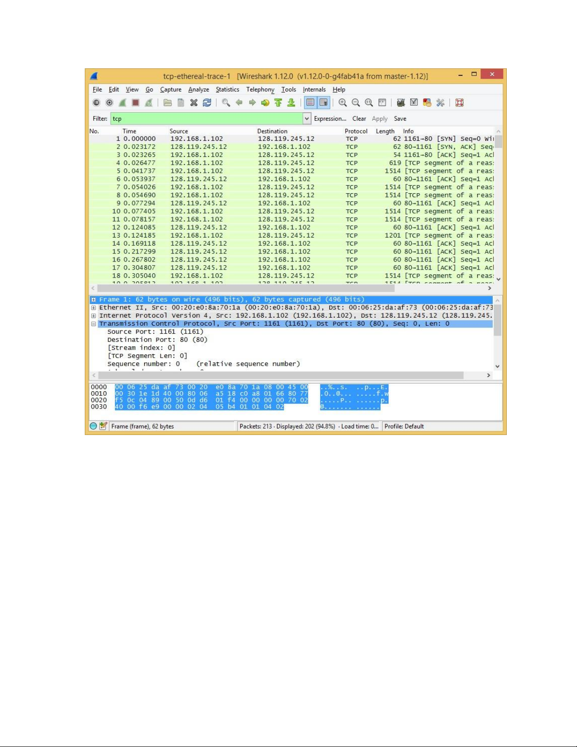The height and width of the screenshot is (747, 577).
Task: Find a packet using the magnifier icon
Action: 226,103
